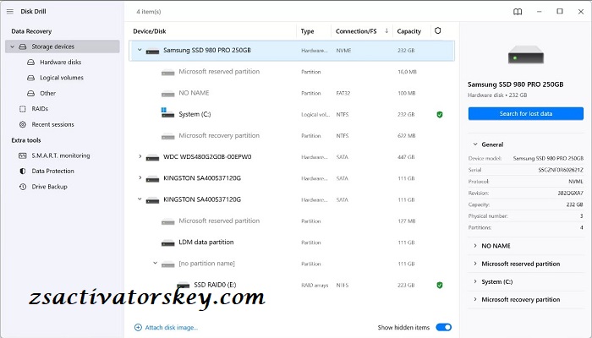Click the sort arrow in Connection/FS header
This screenshot has height=338, width=592.
[x=386, y=31]
